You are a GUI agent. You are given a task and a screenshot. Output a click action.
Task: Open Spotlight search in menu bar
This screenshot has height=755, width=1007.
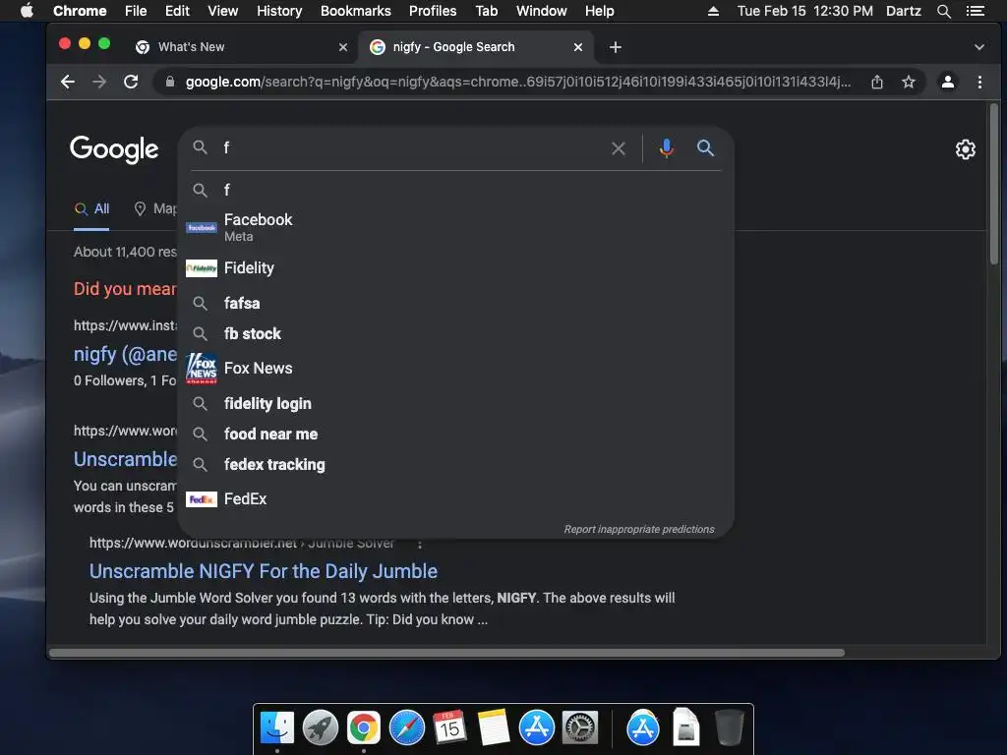(x=943, y=11)
